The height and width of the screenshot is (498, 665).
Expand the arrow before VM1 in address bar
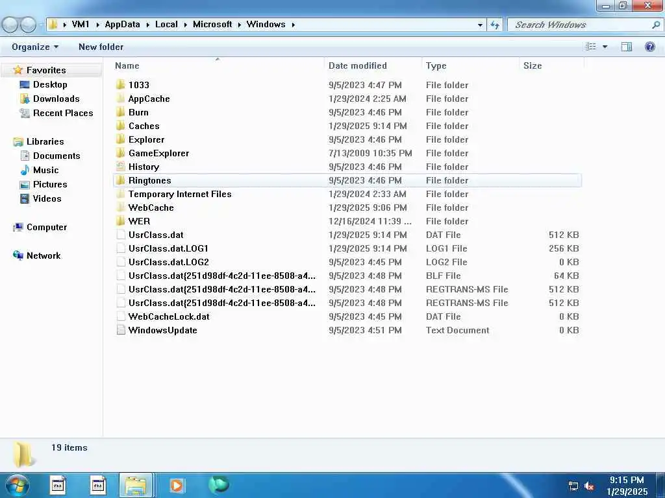point(64,25)
